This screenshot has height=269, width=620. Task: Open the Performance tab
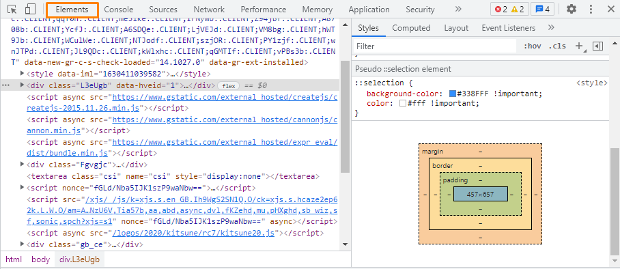(264, 10)
